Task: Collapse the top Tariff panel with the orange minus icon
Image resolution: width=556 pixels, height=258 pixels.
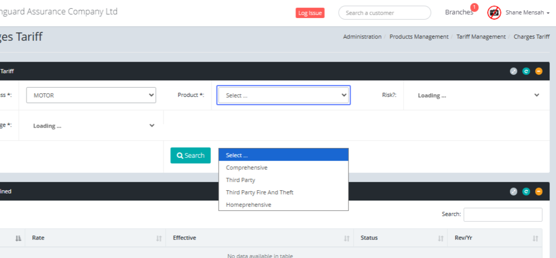Action: [538, 71]
